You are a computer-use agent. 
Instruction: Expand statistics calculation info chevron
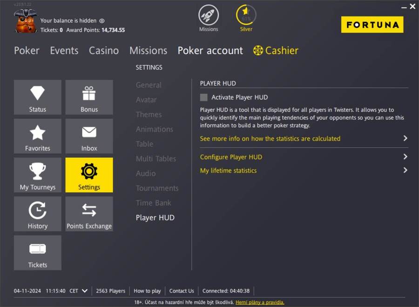coord(405,138)
